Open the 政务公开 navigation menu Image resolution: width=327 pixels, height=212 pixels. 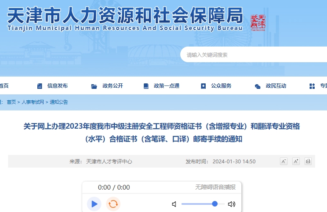112,86
